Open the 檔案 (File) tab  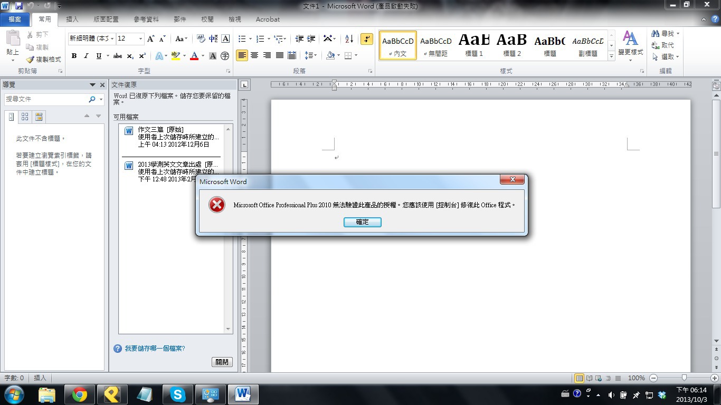click(15, 20)
